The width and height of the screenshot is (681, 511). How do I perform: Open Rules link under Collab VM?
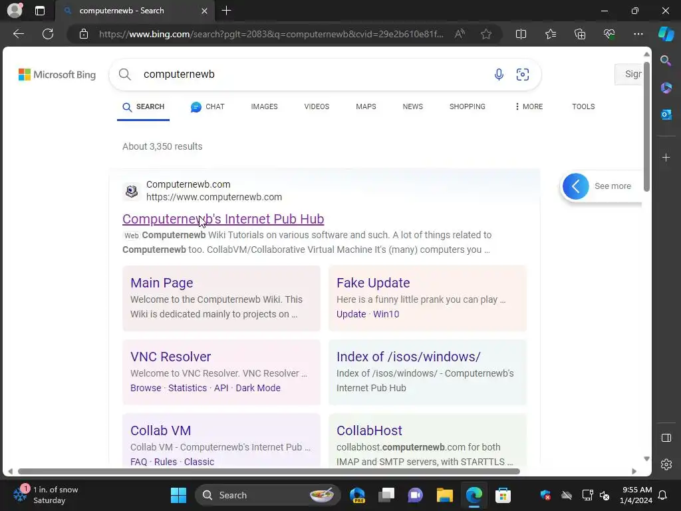pyautogui.click(x=166, y=462)
